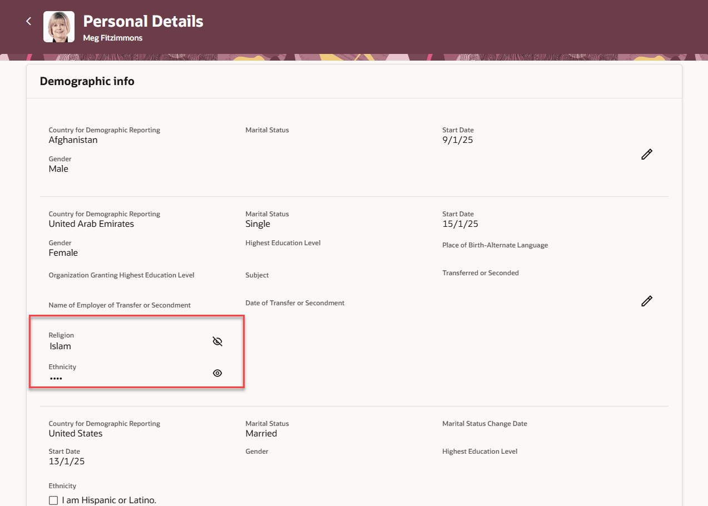Screen dimensions: 708x506
Task: Edit the United Arab Emirates demographic record
Action: (x=646, y=301)
